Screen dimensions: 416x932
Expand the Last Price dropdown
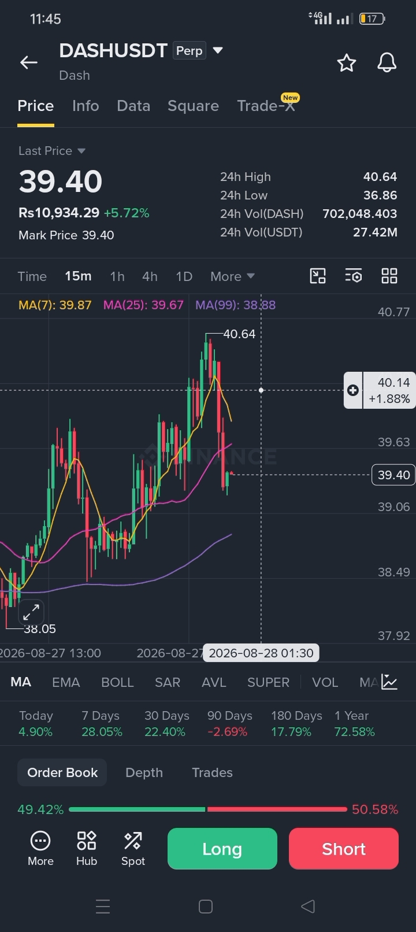tap(52, 151)
